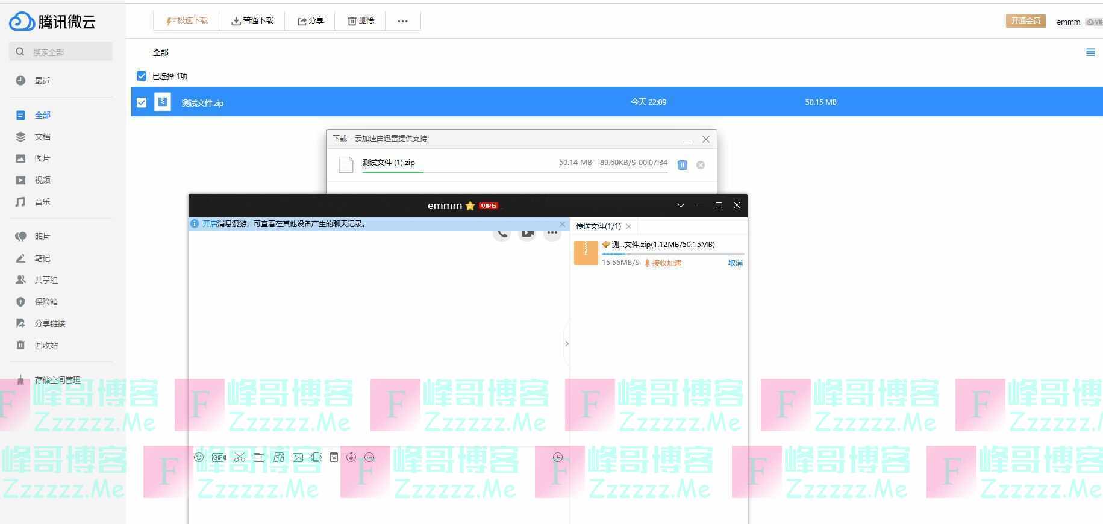Select the scissors screenshot tool
Screen dimensions: 1103x524
click(240, 457)
